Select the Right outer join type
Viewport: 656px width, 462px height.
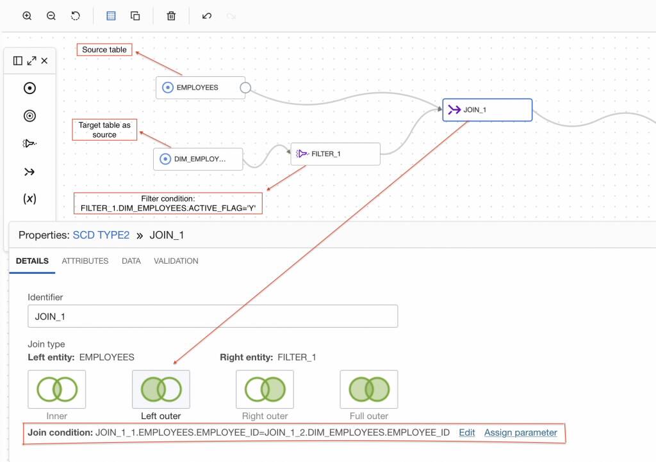point(265,389)
